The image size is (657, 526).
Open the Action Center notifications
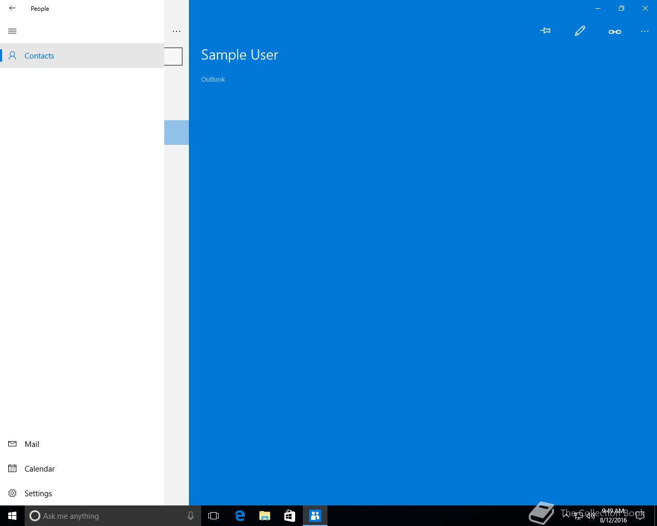point(640,516)
